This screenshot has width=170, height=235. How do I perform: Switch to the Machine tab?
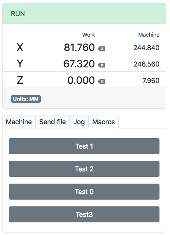tap(19, 122)
